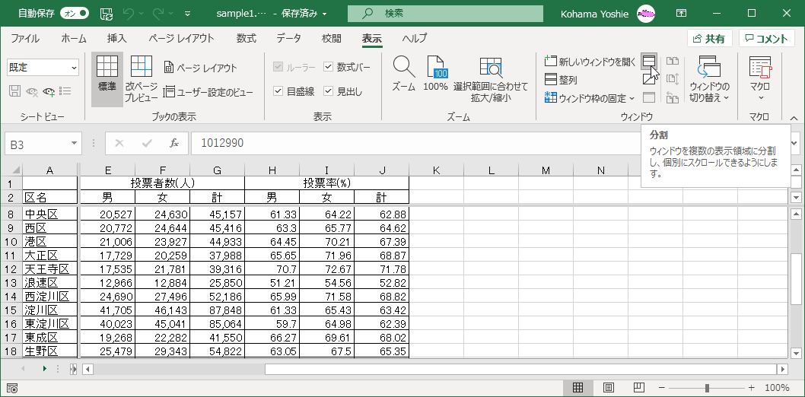The width and height of the screenshot is (805, 397).
Task: Open the マクロ macros dropdown
Action: pos(760,79)
